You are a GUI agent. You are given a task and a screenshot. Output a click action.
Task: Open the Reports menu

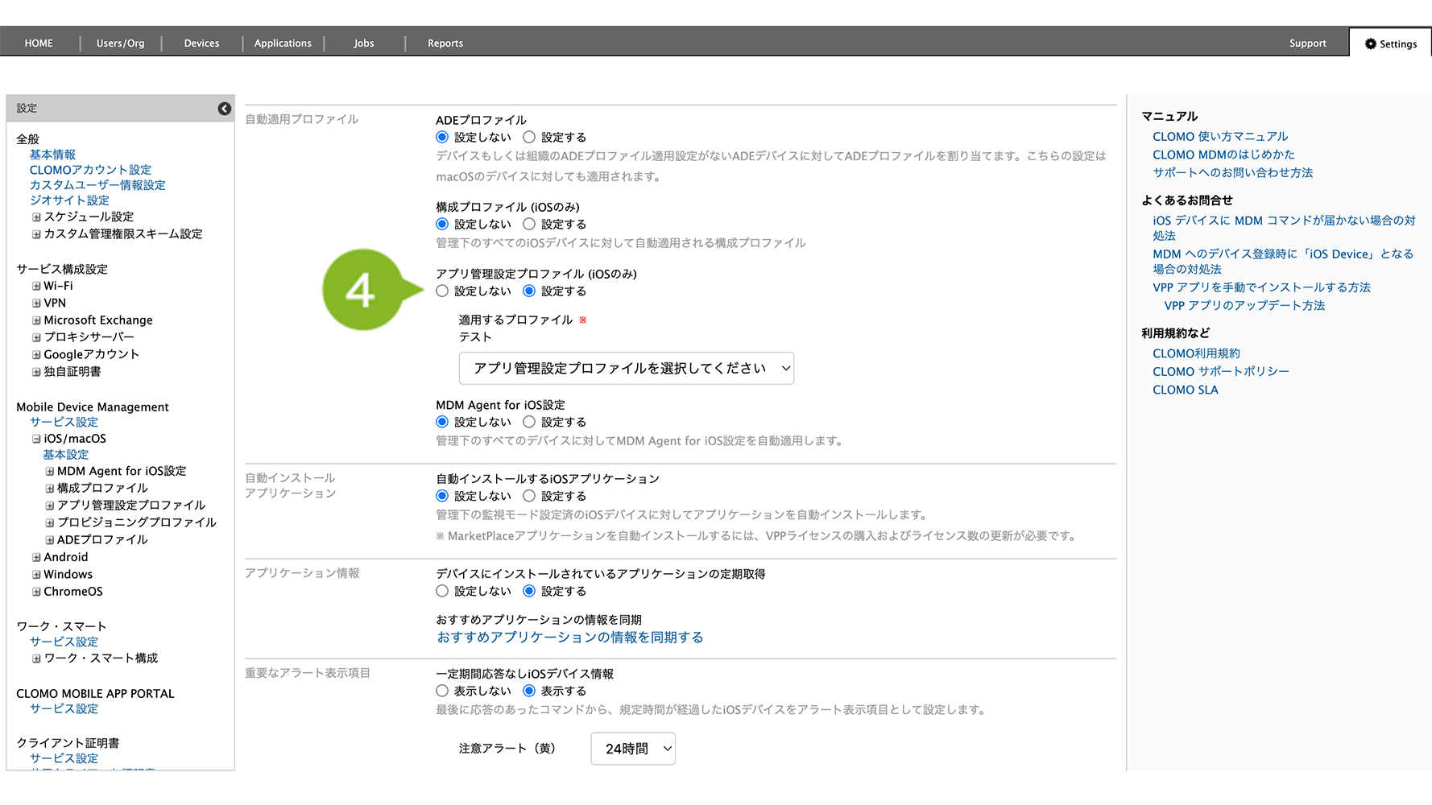click(x=445, y=43)
